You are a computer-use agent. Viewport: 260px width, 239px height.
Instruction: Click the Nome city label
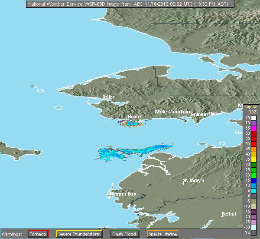[x=134, y=116]
